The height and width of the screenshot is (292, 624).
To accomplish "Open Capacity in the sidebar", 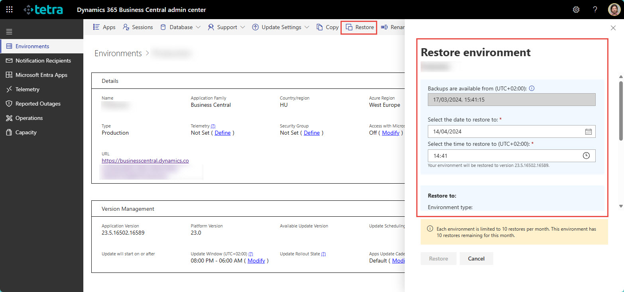I will point(26,132).
